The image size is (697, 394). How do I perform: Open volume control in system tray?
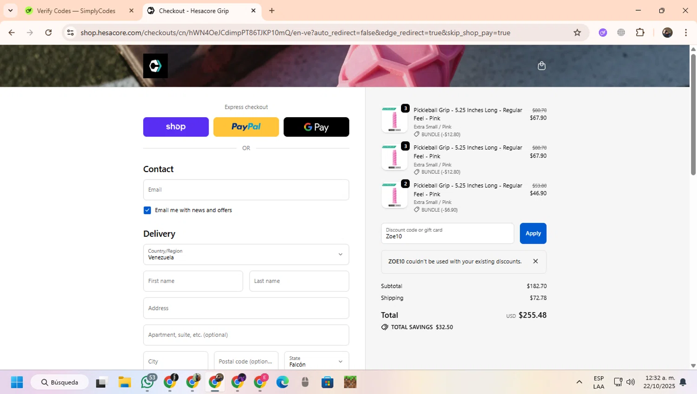(x=631, y=382)
